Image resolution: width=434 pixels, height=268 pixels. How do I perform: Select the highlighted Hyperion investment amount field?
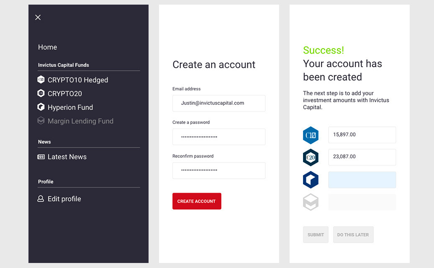coord(362,180)
